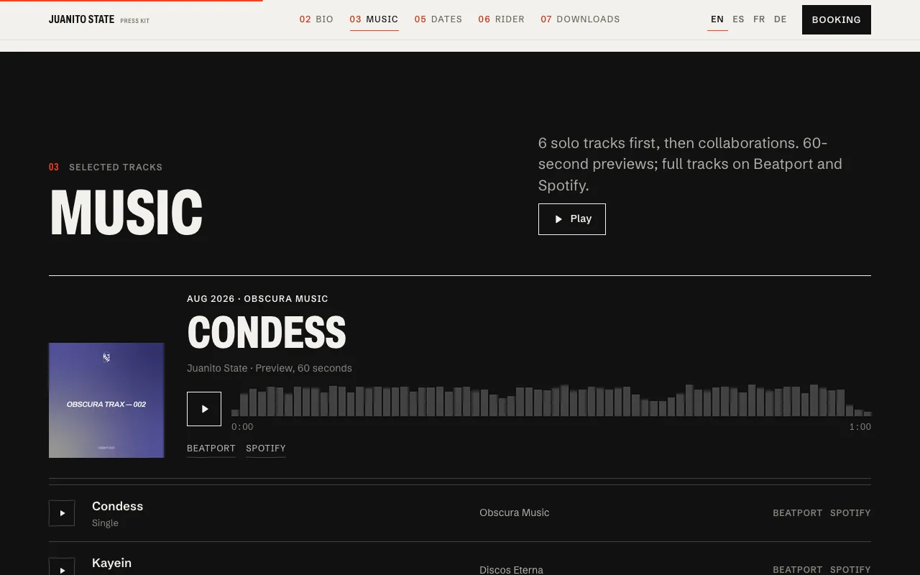920x575 pixels.
Task: Click the play icon beside Condess Single row
Action: [62, 513]
